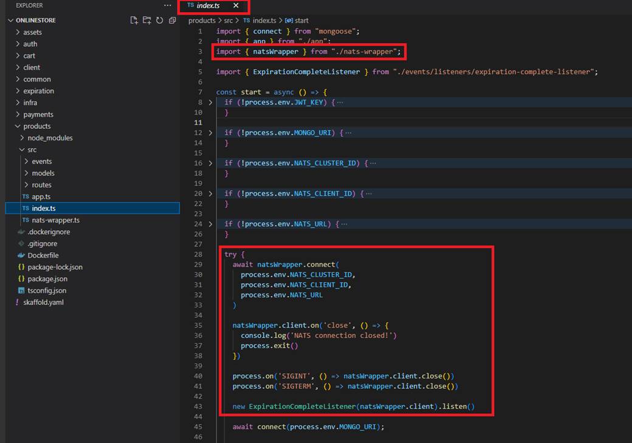Expand the folded NATS_URL if block
Image resolution: width=632 pixels, height=443 pixels.
211,224
